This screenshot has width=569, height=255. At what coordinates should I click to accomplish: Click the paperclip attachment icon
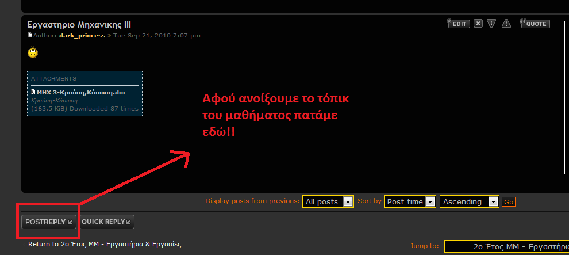33,92
